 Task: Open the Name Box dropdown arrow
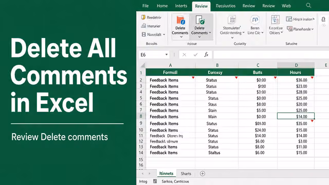click(167, 55)
